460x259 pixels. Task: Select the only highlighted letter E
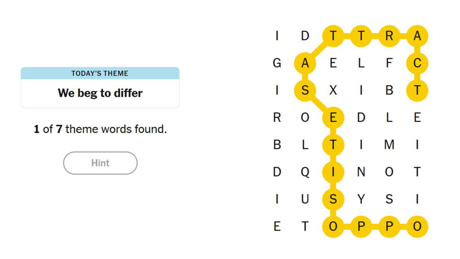[333, 117]
